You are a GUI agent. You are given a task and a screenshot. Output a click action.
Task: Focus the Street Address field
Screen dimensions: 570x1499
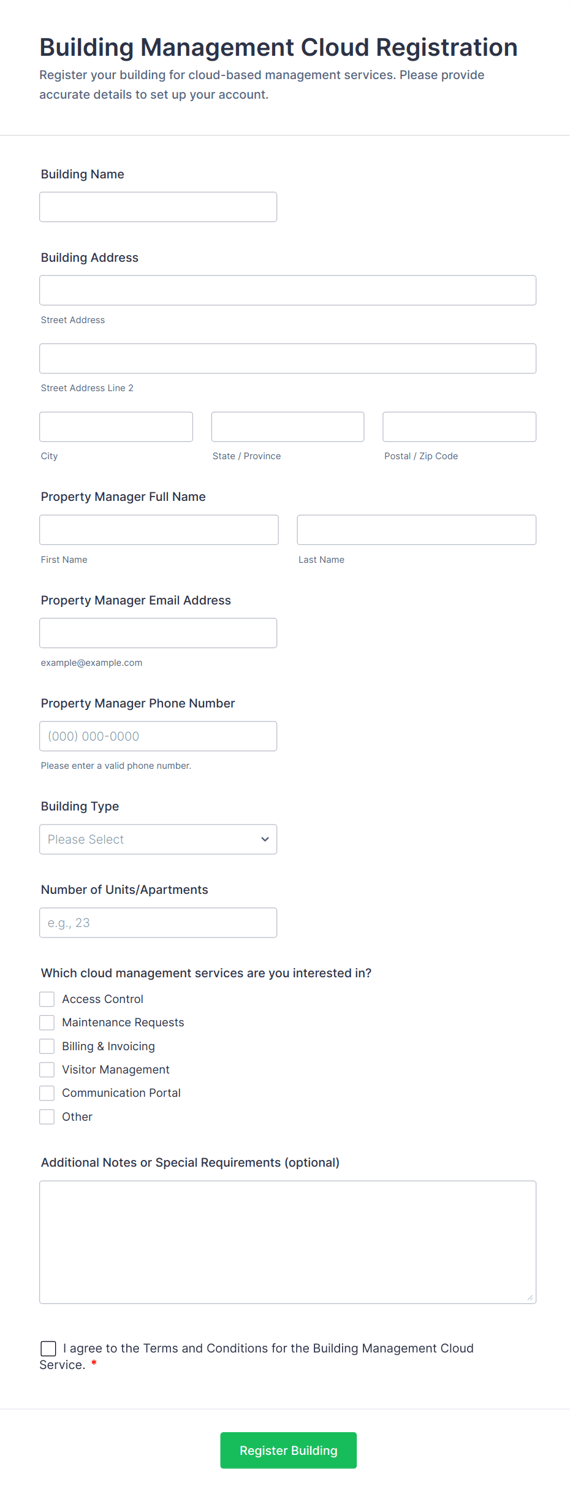pos(287,291)
